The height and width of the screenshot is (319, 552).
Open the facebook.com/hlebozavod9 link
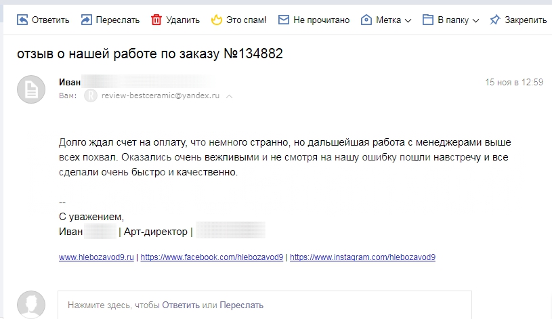212,257
